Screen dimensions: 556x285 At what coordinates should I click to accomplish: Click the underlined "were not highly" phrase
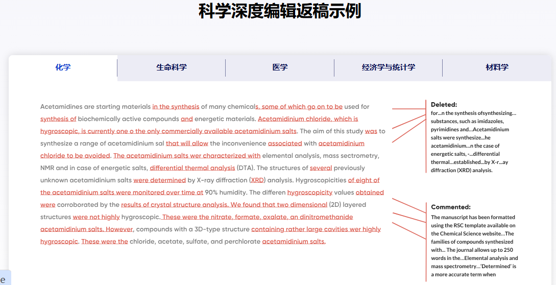point(96,217)
